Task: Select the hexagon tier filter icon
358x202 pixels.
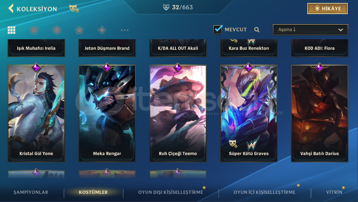Action: tap(57, 30)
